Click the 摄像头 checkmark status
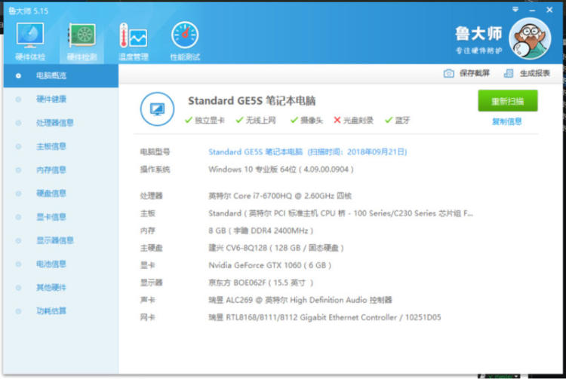 [306, 121]
